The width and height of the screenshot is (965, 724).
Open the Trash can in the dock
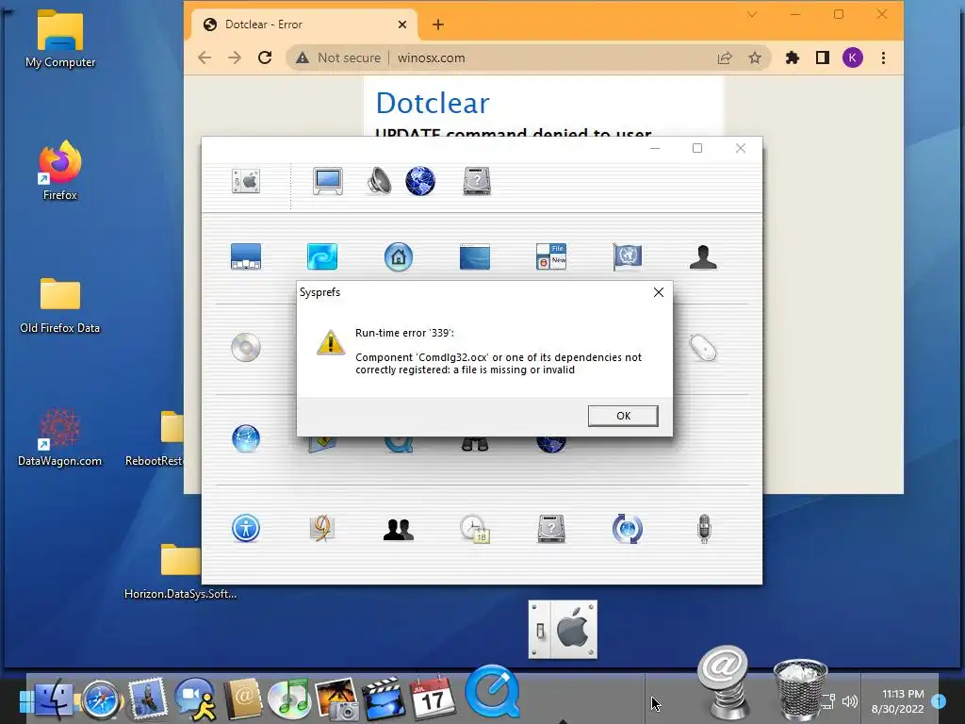[x=800, y=688]
